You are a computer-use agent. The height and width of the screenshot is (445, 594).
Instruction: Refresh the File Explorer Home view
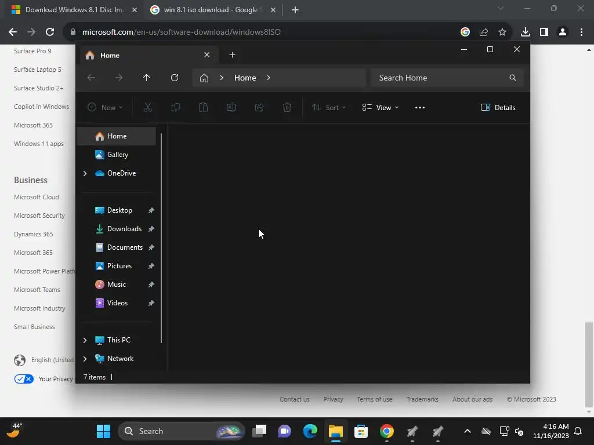tap(175, 78)
